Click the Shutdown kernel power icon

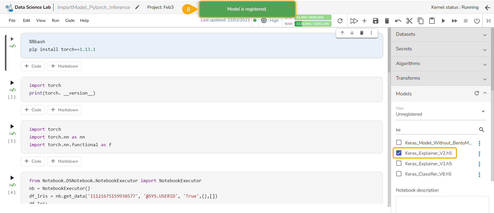[x=477, y=21]
